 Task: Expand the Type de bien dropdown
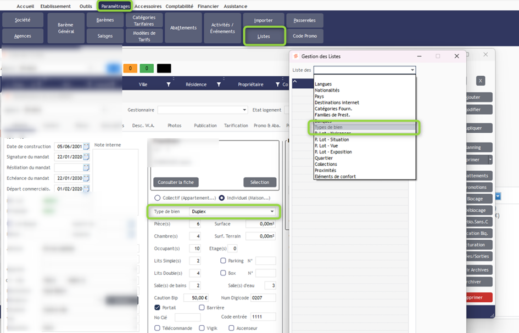[271, 211]
